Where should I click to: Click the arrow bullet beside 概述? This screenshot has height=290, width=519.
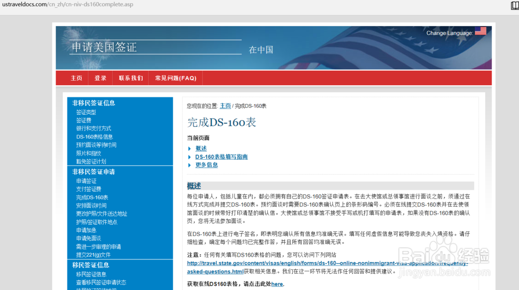click(189, 149)
